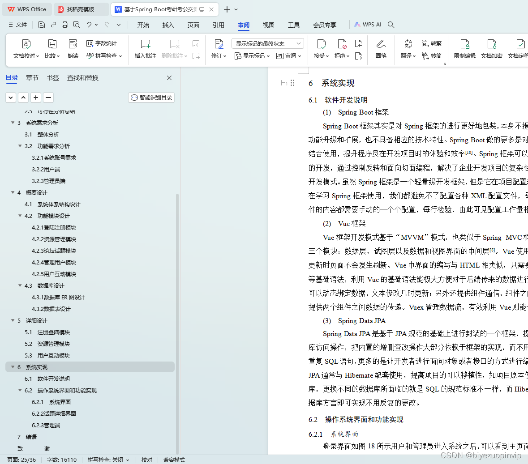Open the 显示标记的最终状态 dropdown
Screen dimensions: 528x464
(268, 43)
